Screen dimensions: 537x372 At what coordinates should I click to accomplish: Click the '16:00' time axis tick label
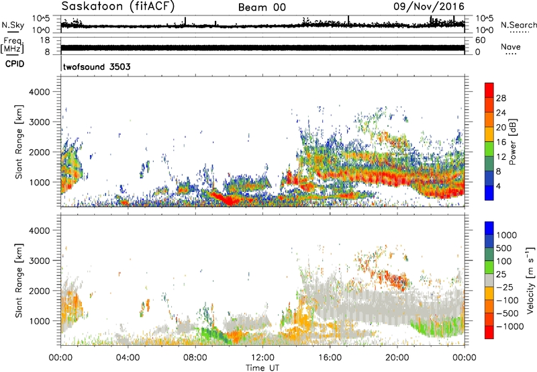coord(330,358)
